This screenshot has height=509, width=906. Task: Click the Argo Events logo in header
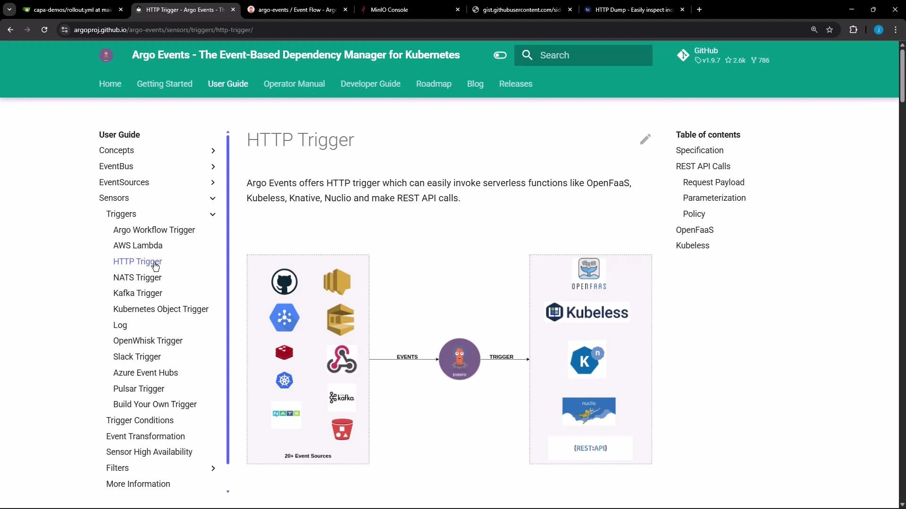pos(106,55)
